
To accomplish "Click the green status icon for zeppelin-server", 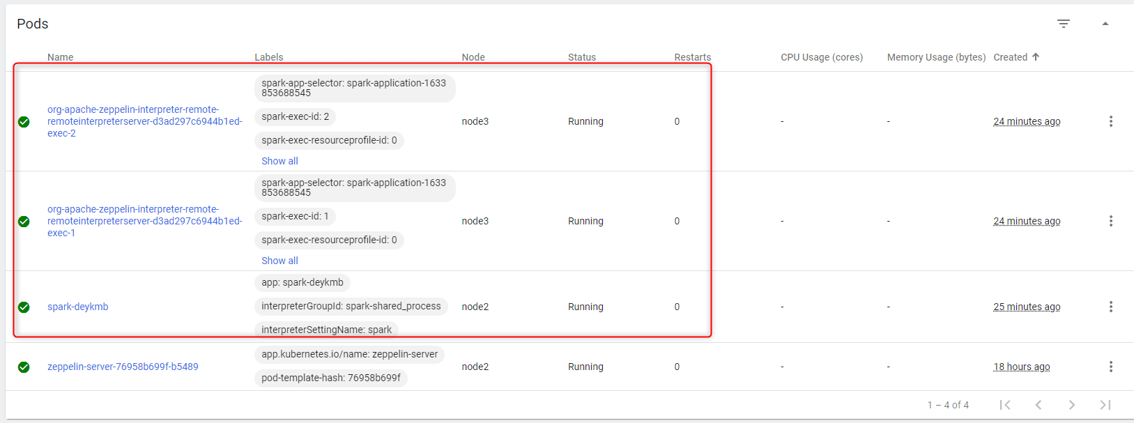I will tap(24, 367).
